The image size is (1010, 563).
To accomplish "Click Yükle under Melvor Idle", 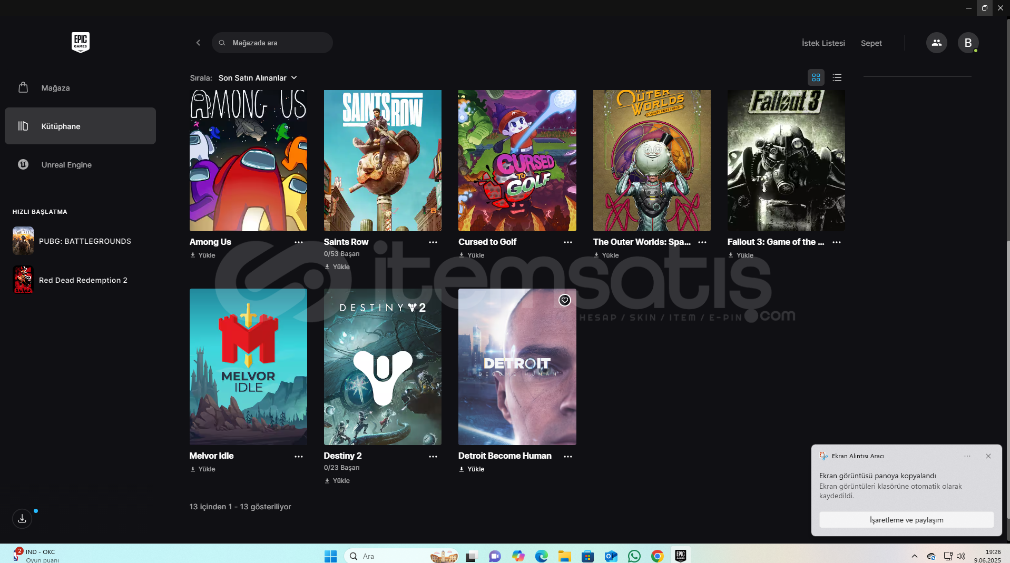I will 203,469.
